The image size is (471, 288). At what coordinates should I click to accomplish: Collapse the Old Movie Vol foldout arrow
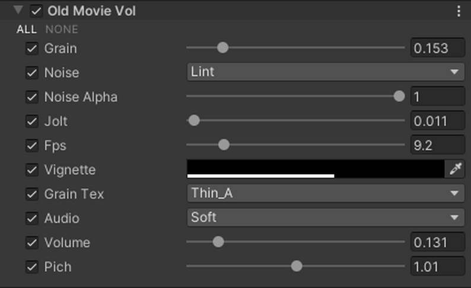coord(18,11)
